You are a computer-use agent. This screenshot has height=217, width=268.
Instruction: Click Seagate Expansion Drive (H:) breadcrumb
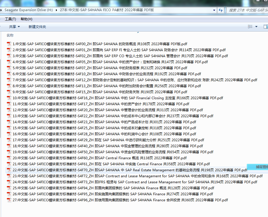point(28,10)
